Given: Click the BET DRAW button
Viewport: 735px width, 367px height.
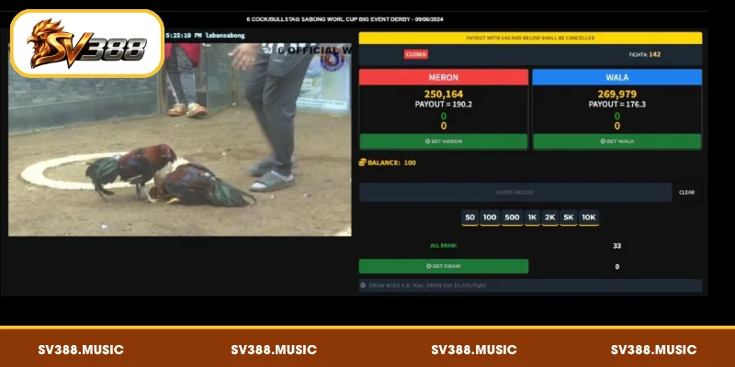Looking at the screenshot, I should click(x=444, y=266).
